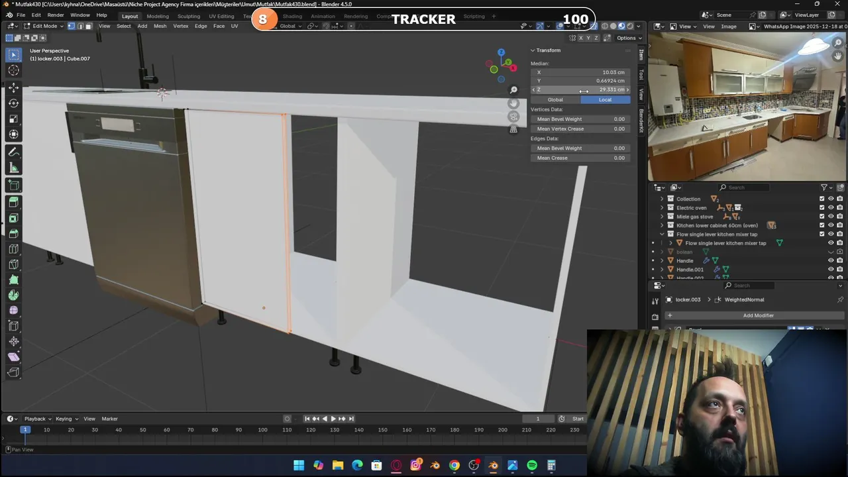The image size is (848, 477).
Task: Click the Mean Bevel Weight vertices field
Action: coord(580,119)
